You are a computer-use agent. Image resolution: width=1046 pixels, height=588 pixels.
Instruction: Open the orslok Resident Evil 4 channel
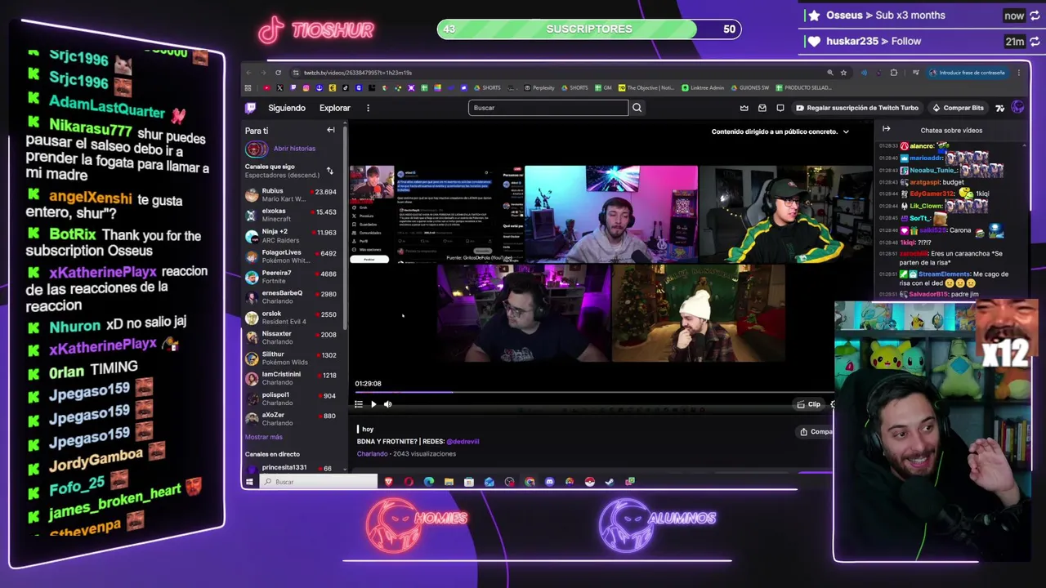click(x=291, y=318)
